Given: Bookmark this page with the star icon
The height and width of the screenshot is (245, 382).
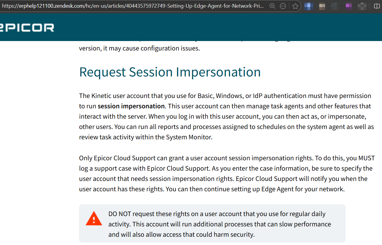Looking at the screenshot, I should 295,6.
